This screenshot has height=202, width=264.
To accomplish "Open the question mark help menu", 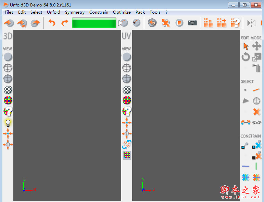I will point(166,12).
